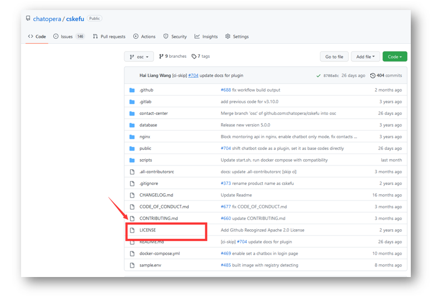Open the osc branch selector dropdown
Image resolution: width=433 pixels, height=297 pixels.
tap(139, 57)
